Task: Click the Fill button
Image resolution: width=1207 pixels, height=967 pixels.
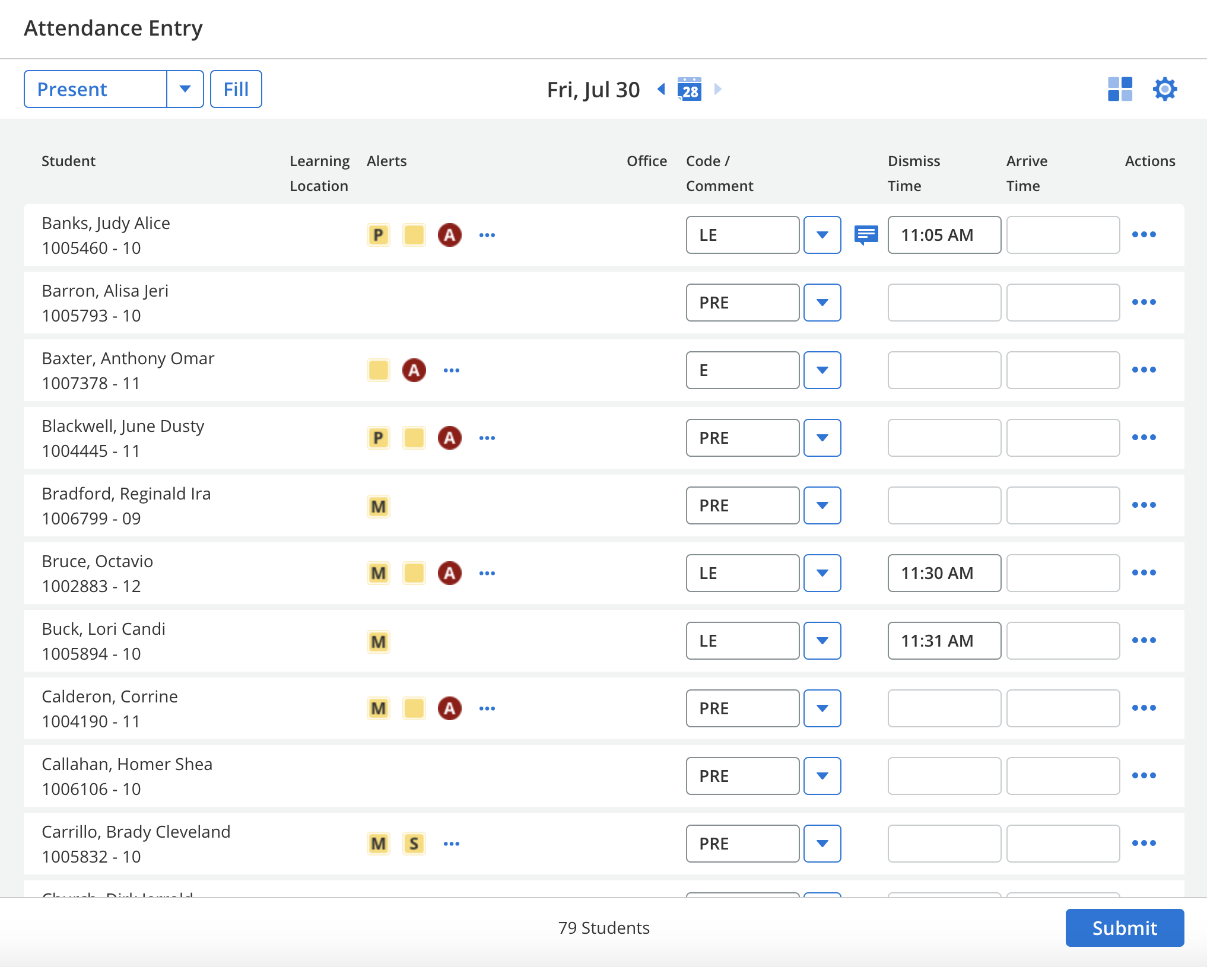Action: (236, 89)
